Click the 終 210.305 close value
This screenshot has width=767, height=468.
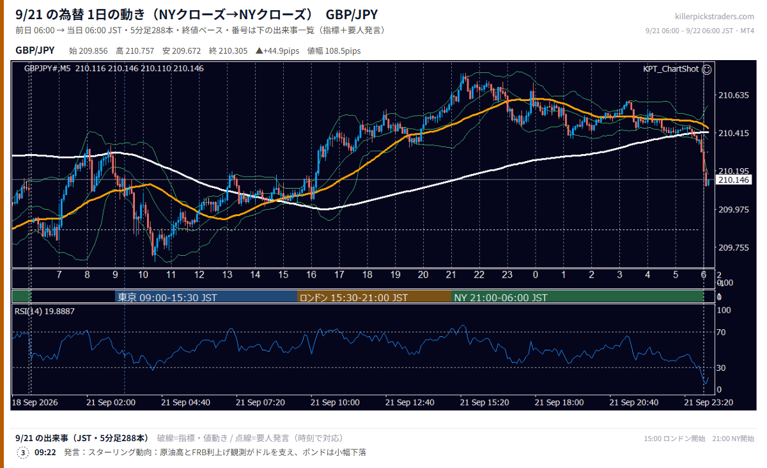click(x=228, y=51)
